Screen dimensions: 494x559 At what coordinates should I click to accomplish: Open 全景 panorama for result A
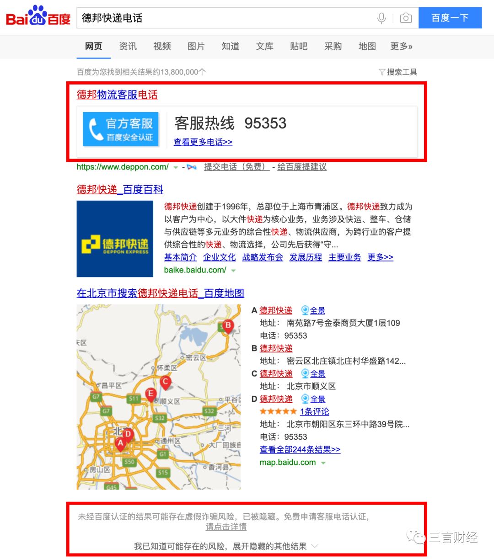pos(313,310)
